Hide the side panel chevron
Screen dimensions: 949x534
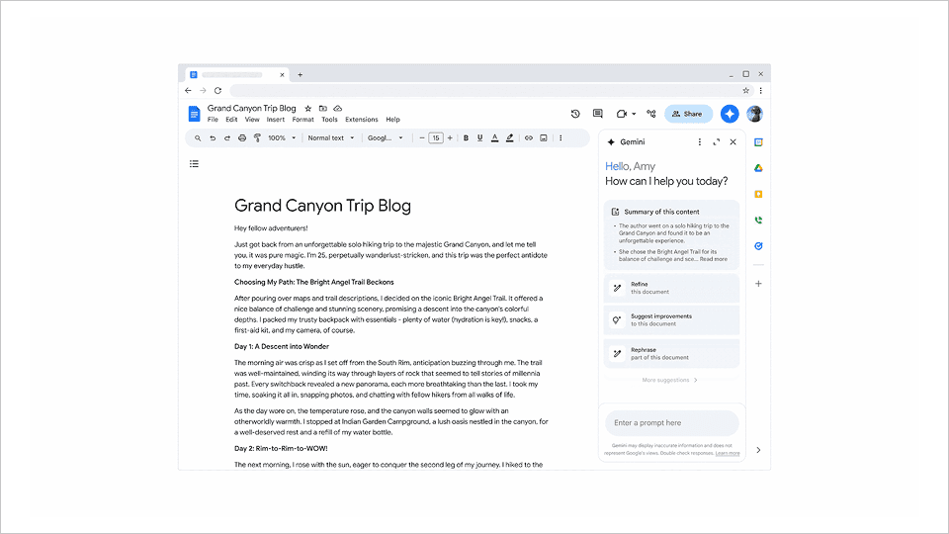point(758,450)
